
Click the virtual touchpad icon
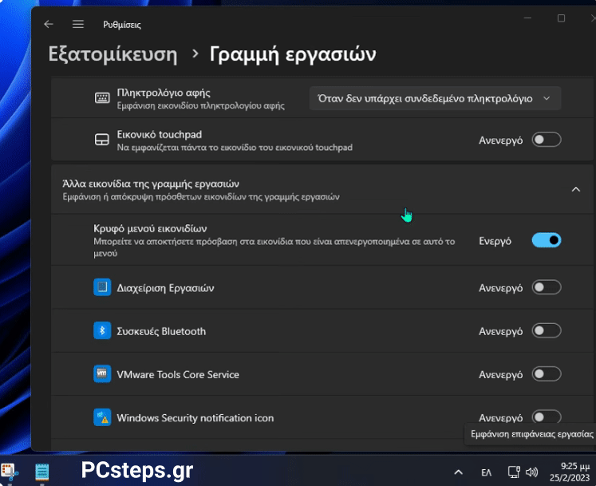tap(101, 140)
